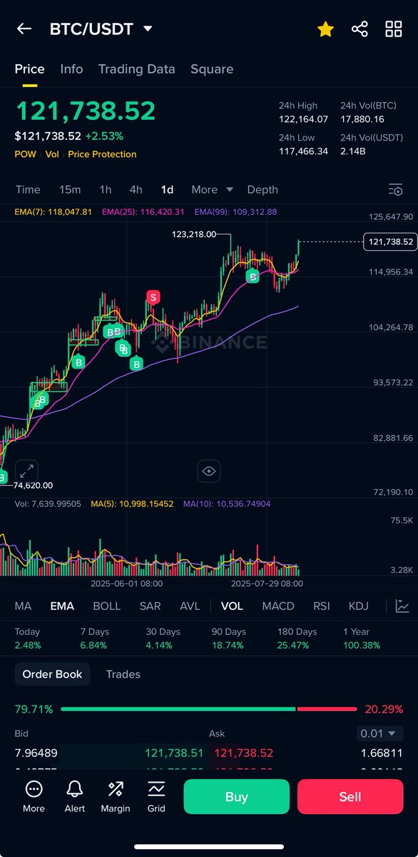Open the More options icon in the bottom bar
Viewport: 418px width, 857px height.
(x=34, y=796)
